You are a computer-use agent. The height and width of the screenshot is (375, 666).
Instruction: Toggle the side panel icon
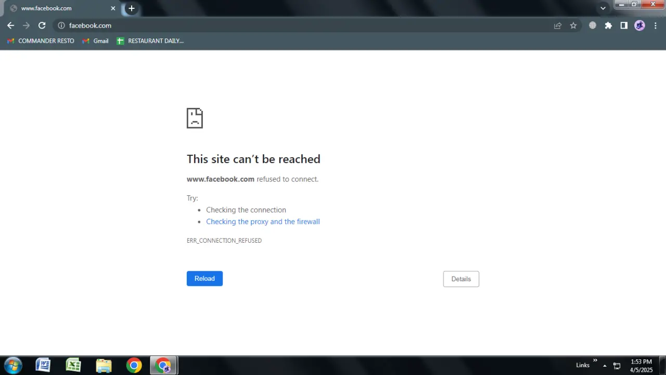[624, 26]
